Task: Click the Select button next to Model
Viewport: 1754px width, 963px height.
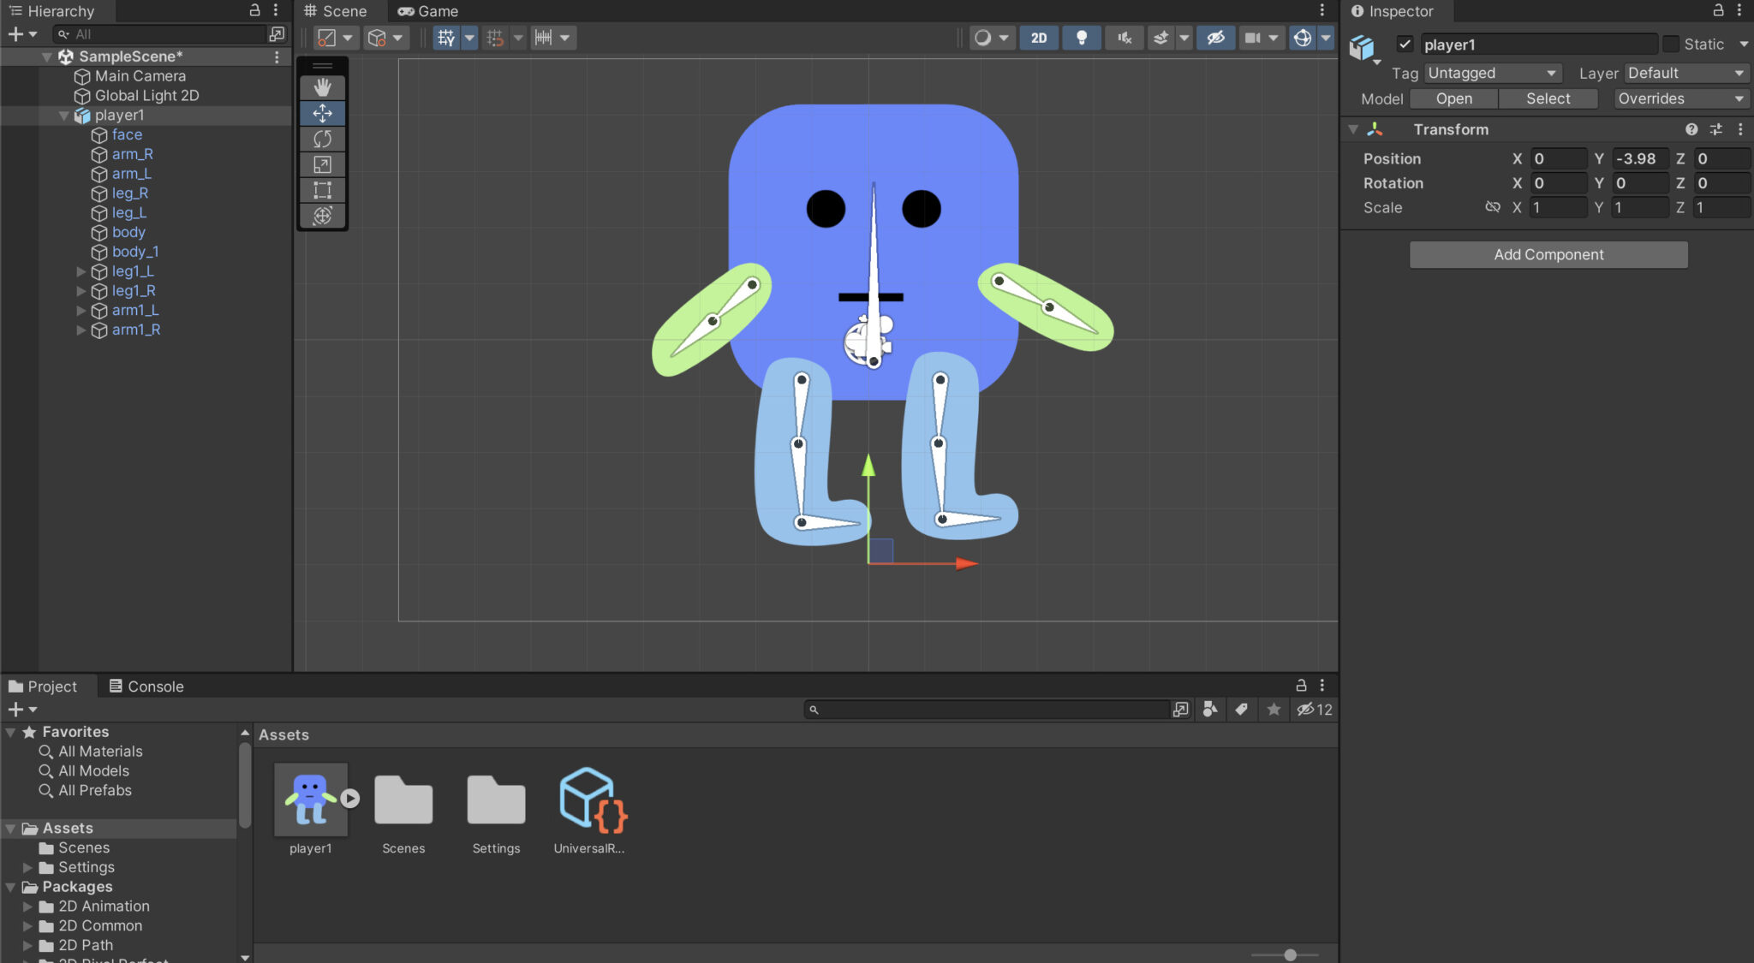Action: point(1547,98)
